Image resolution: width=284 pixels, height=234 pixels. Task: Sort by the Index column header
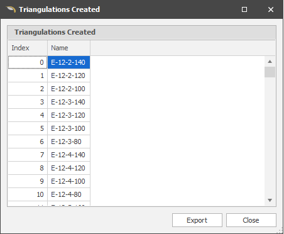point(28,48)
